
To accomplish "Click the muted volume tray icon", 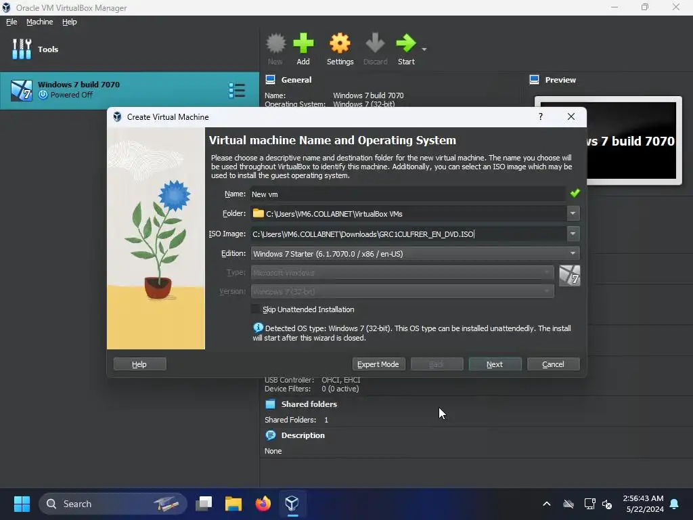I will coord(607,504).
